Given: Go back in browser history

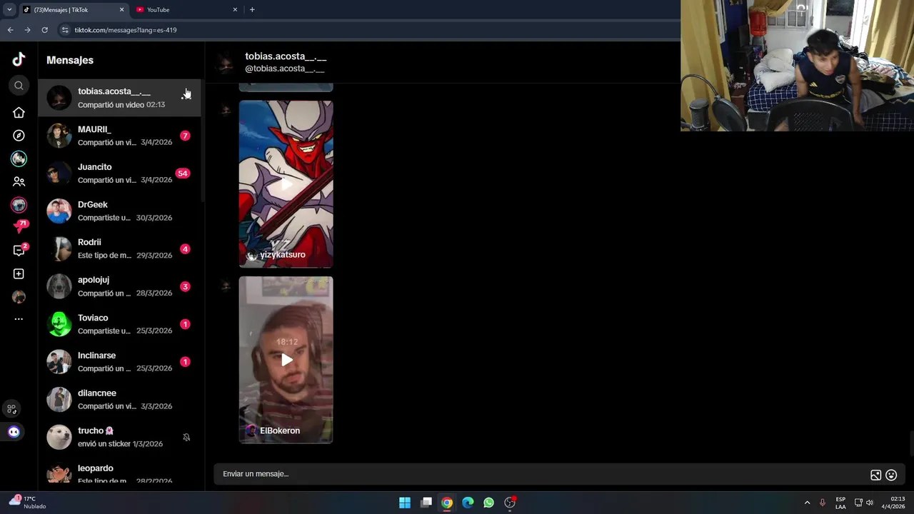Looking at the screenshot, I should (x=10, y=30).
